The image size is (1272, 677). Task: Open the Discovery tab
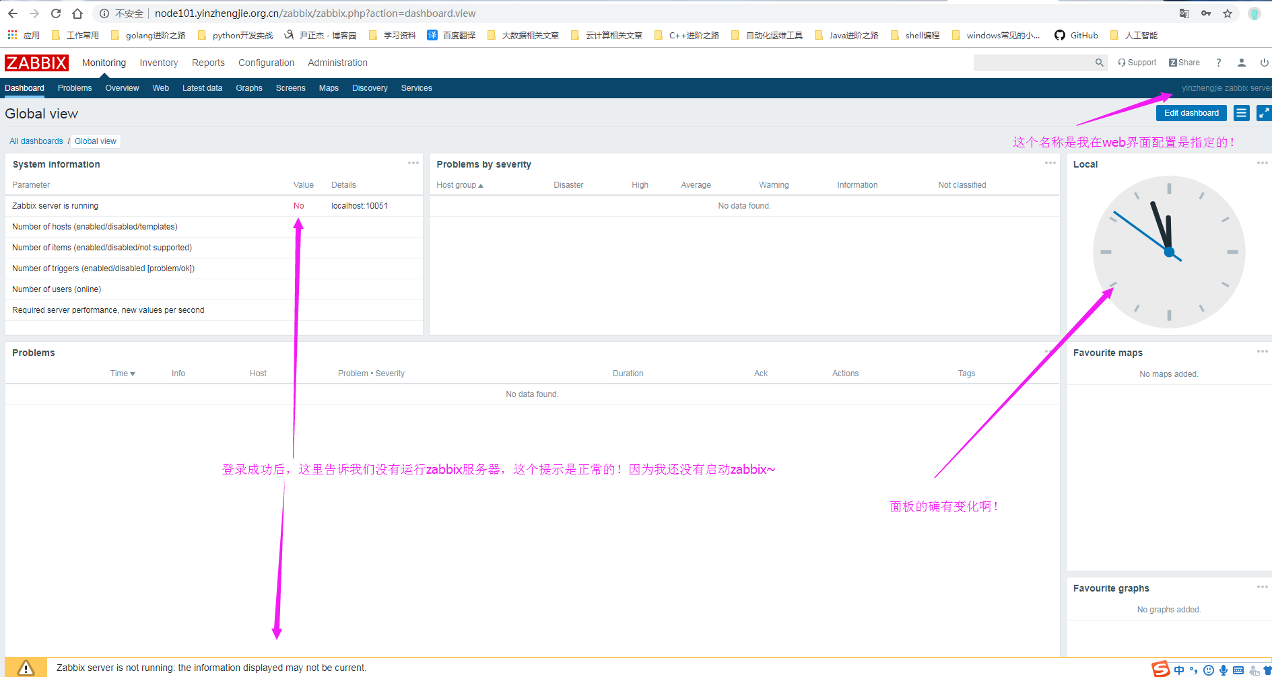pos(370,88)
